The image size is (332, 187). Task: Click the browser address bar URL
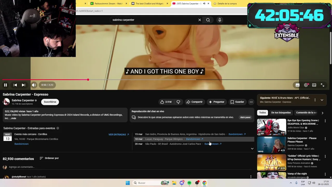click(x=161, y=11)
